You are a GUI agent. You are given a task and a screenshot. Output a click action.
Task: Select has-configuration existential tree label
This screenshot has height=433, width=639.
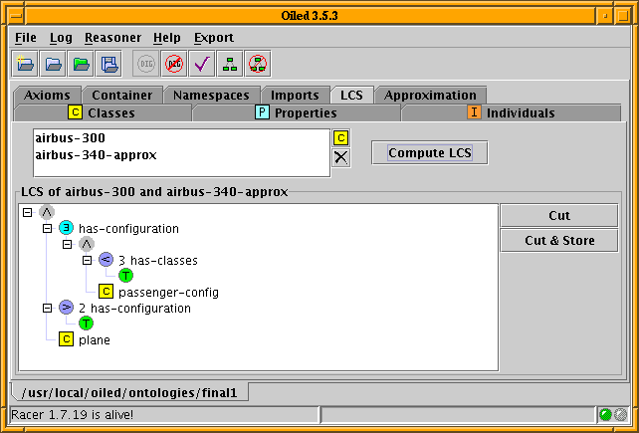[x=128, y=228]
